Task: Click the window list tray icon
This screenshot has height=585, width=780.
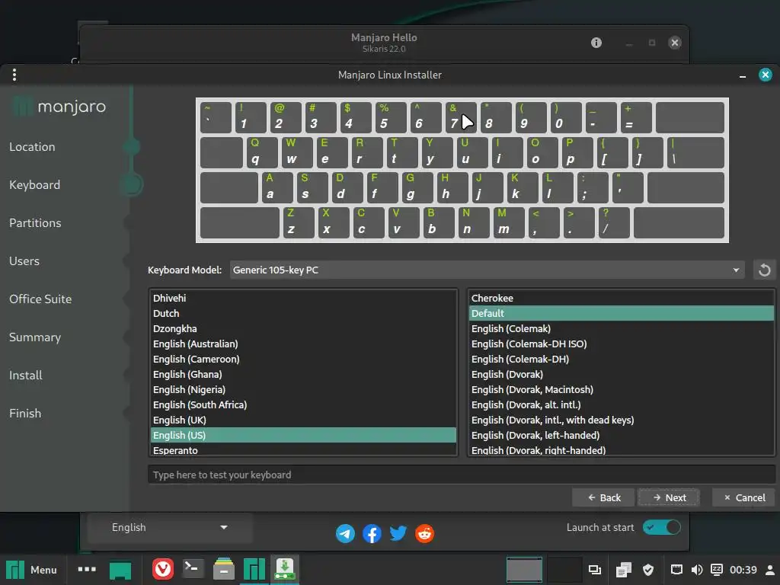Action: pyautogui.click(x=595, y=570)
